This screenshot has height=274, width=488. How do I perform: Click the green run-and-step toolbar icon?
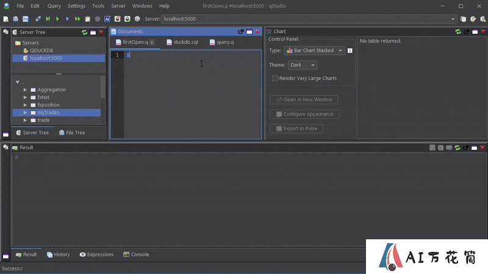coord(48,19)
